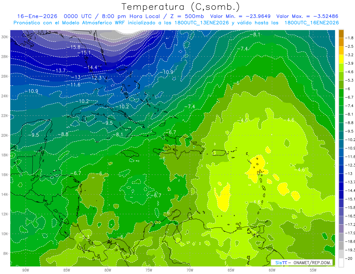Screen dimensions: 355x274
Task: Click the 'Valor Min. = -23.9649' text
Action: click(240, 16)
